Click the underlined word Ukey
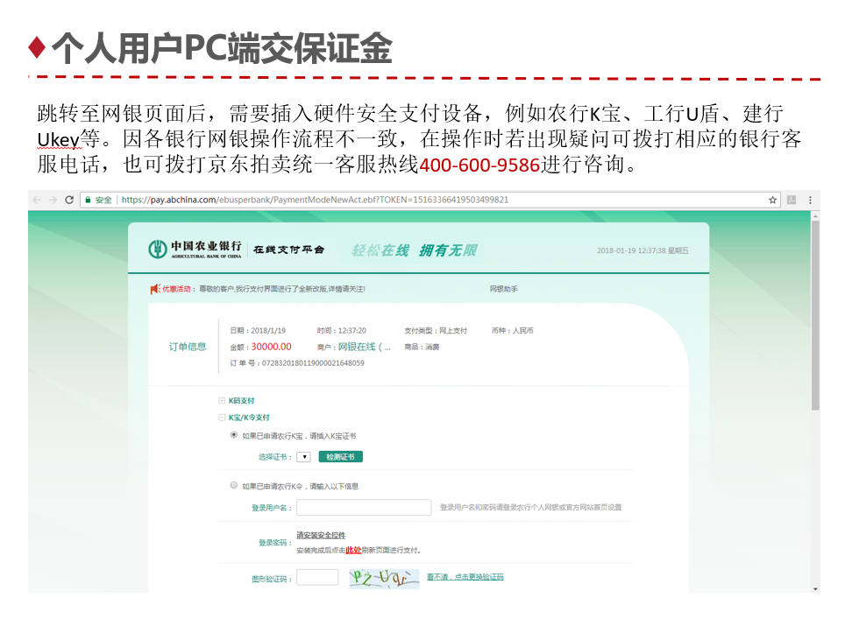This screenshot has height=633, width=845. tap(58, 139)
